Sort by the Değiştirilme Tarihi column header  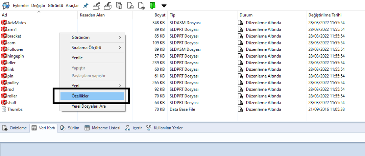pyautogui.click(x=325, y=15)
